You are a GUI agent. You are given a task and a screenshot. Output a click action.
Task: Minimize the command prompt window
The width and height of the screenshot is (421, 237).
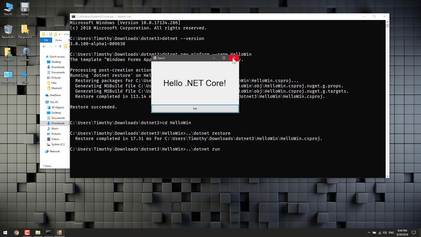click(x=364, y=16)
